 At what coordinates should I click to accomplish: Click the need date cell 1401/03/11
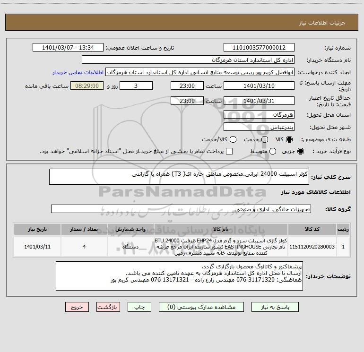[x=37, y=247]
